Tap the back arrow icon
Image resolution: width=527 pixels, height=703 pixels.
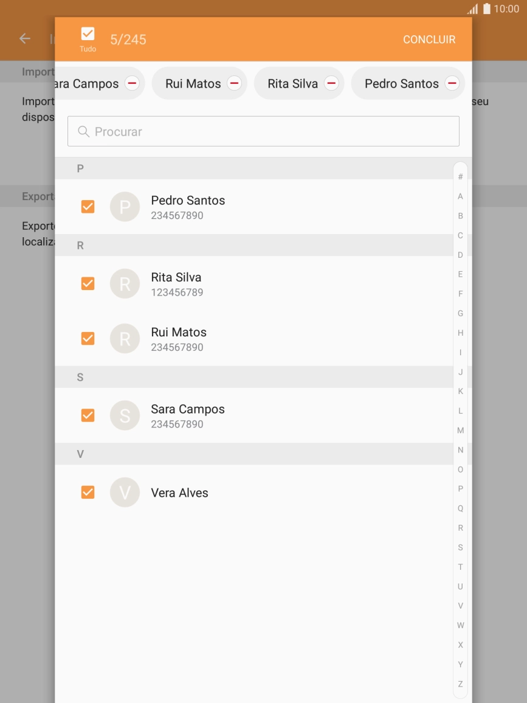pyautogui.click(x=25, y=39)
